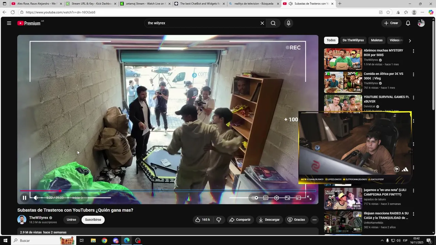Switch to miniplayer mode
This screenshot has height=245, width=436.
(287, 198)
